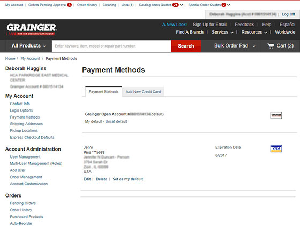The height and width of the screenshot is (229, 300).
Task: Open Order History sidebar link
Action: point(21,210)
